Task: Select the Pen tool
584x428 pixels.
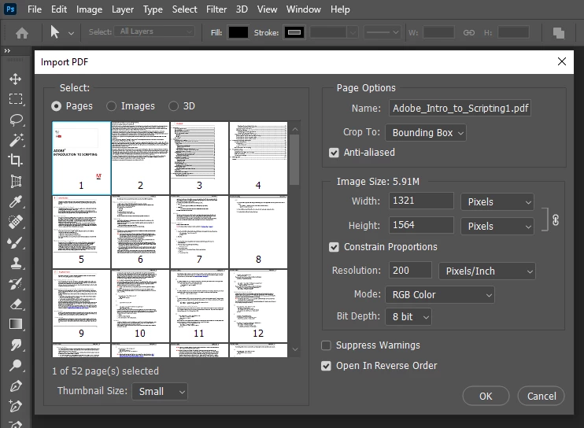Action: point(16,386)
